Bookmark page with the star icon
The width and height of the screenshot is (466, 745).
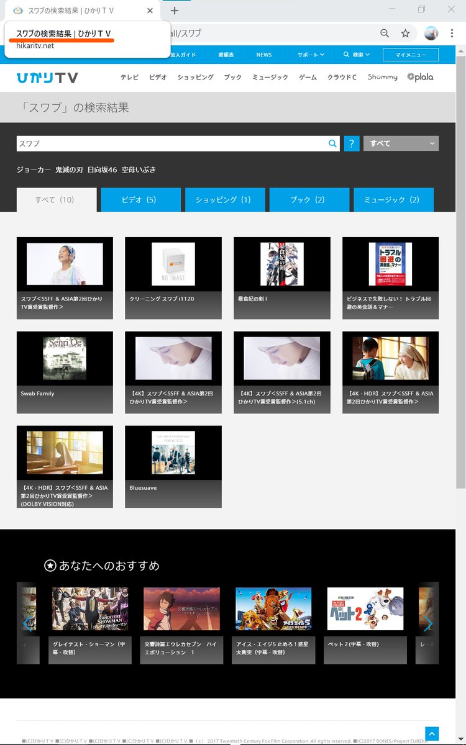(406, 34)
